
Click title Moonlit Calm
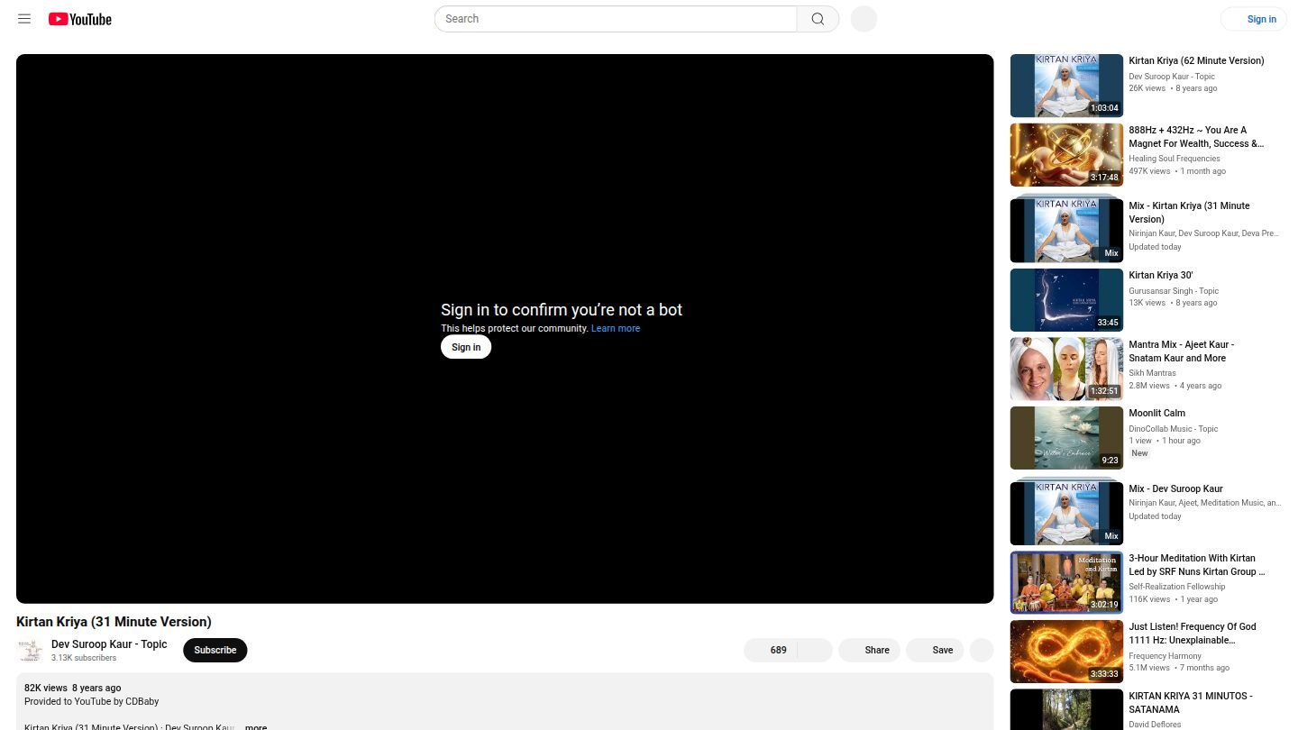1157,414
